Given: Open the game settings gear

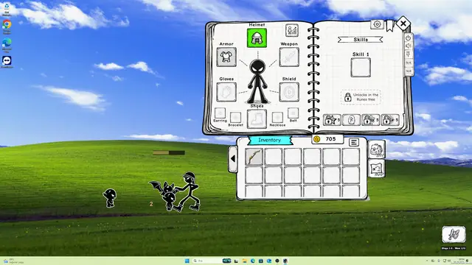Looking at the screenshot, I should [x=377, y=24].
